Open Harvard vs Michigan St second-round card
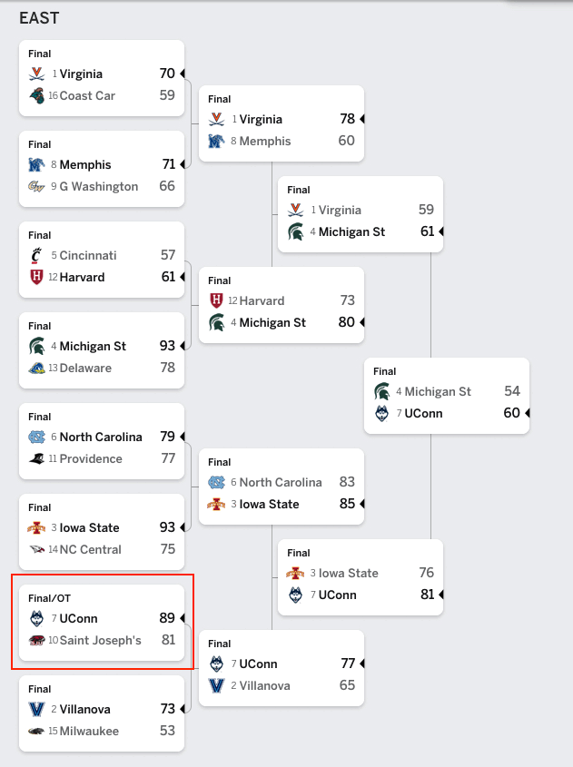 (282, 305)
